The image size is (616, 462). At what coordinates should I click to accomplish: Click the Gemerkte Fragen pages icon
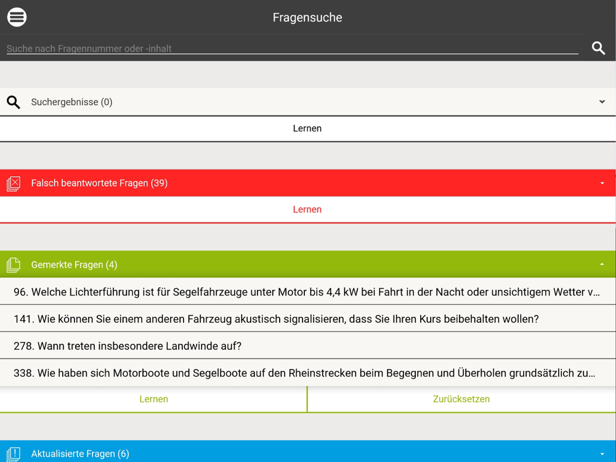tap(14, 265)
